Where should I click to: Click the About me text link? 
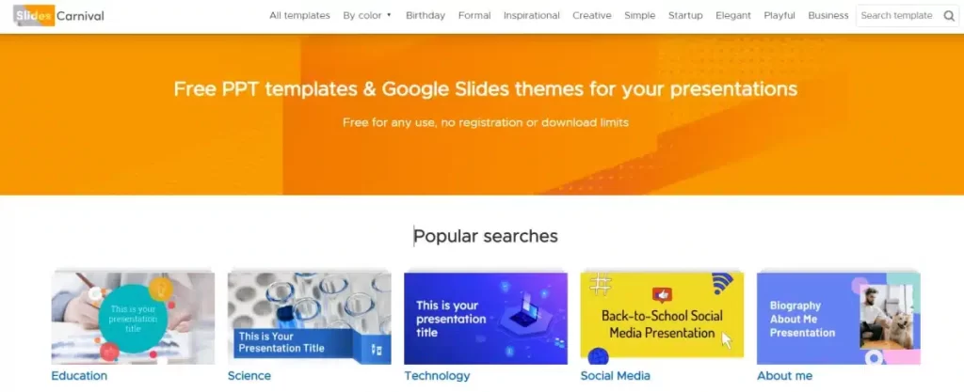point(784,376)
